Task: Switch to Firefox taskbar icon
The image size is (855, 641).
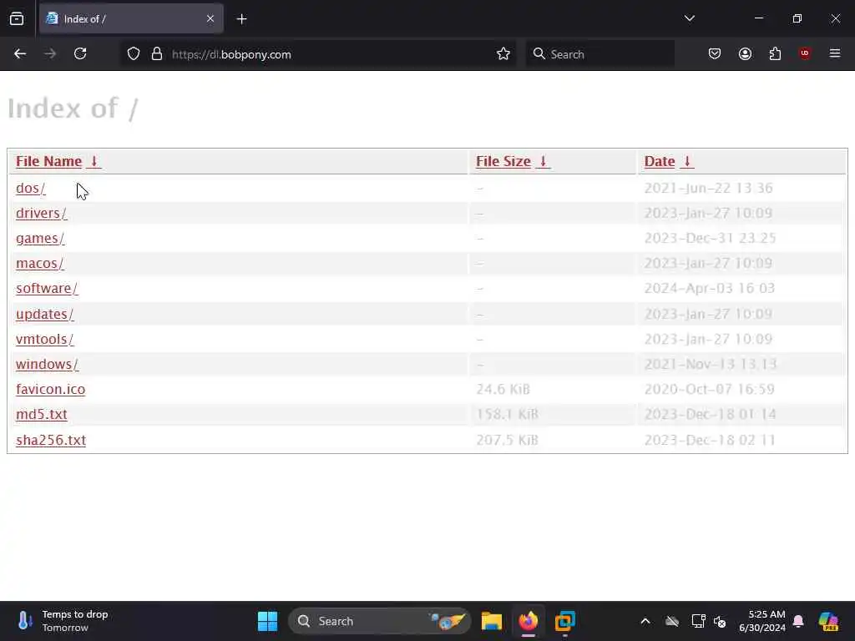Action: tap(528, 621)
